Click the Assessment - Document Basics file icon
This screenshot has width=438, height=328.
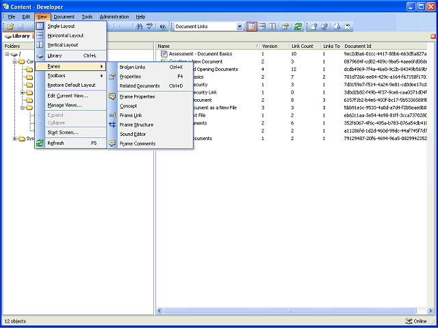pyautogui.click(x=164, y=53)
